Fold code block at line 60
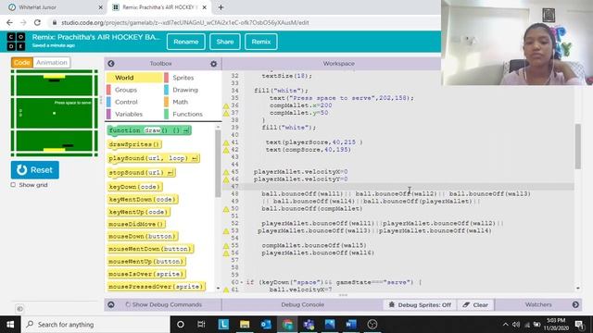The image size is (593, 333). (242, 282)
